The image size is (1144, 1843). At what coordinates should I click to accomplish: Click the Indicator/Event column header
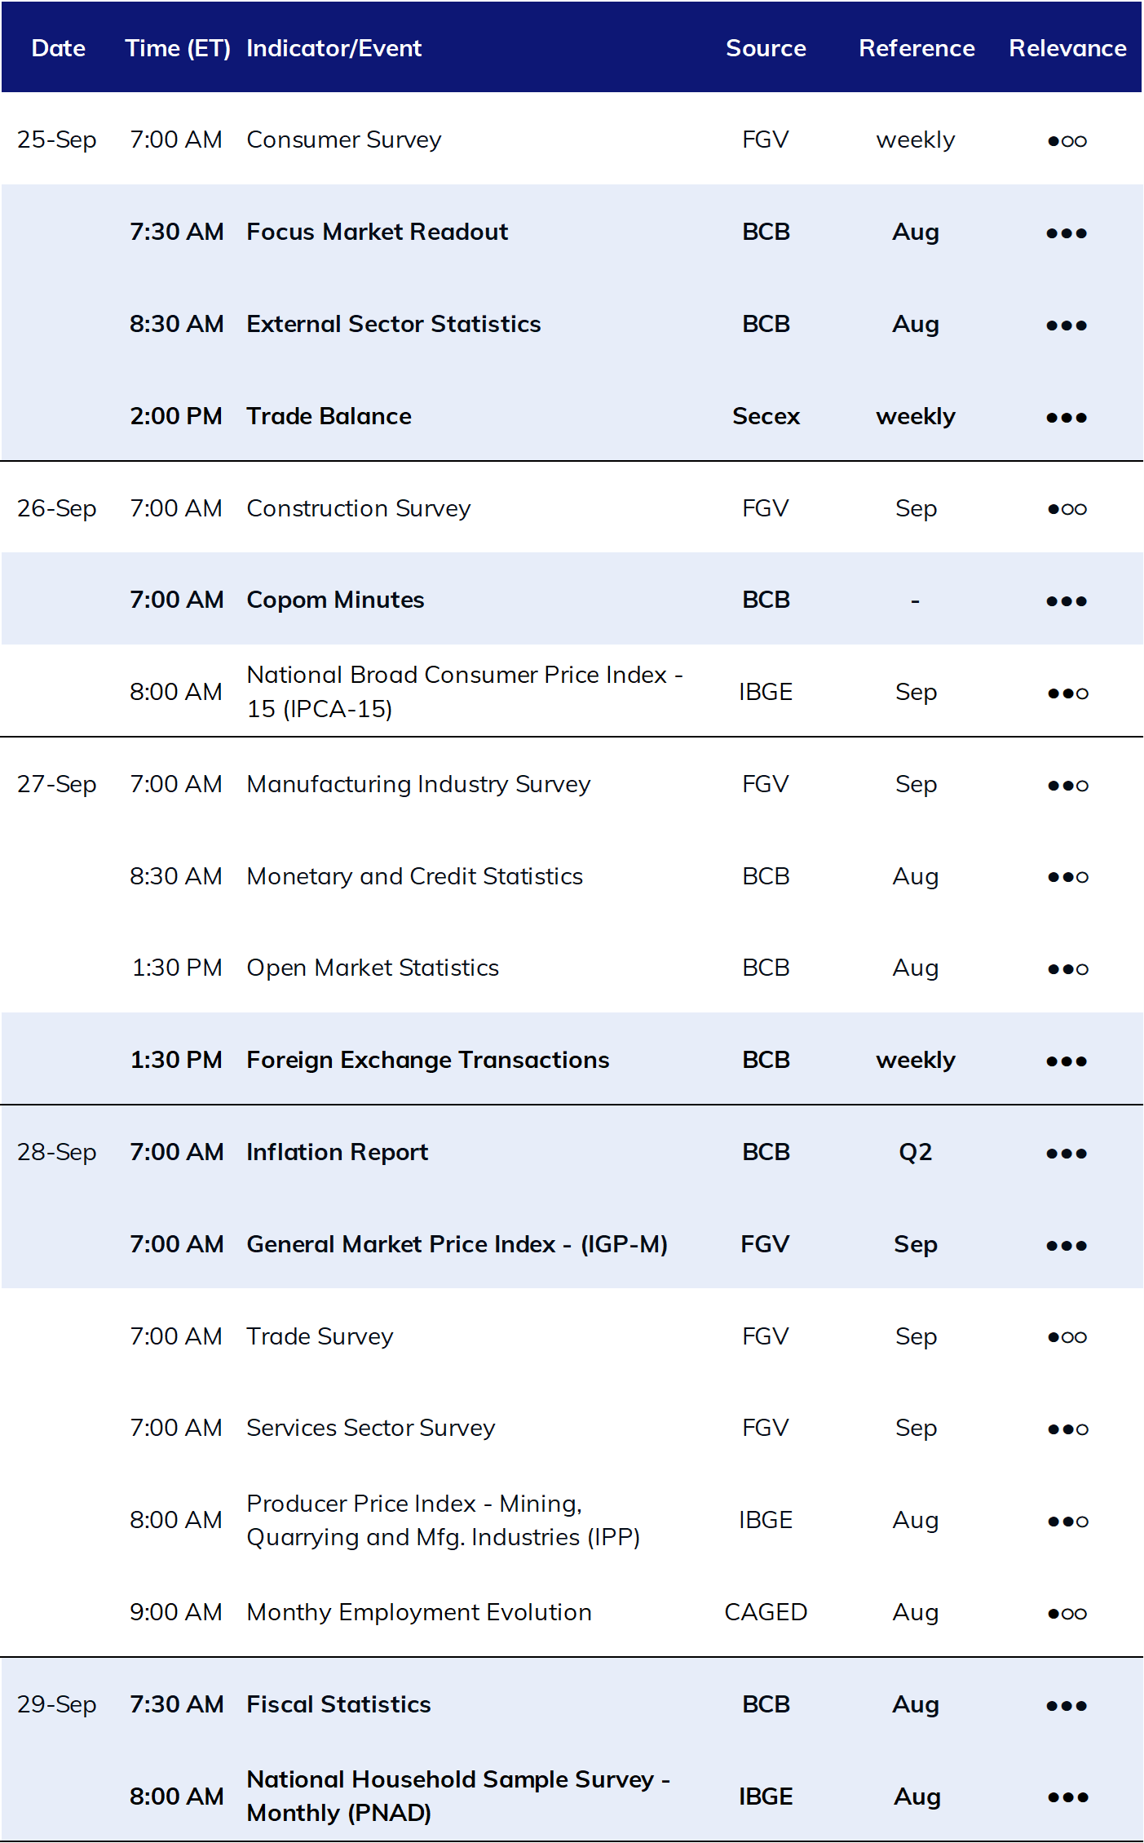point(334,48)
